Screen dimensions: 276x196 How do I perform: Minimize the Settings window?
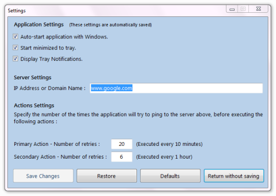(x=232, y=9)
